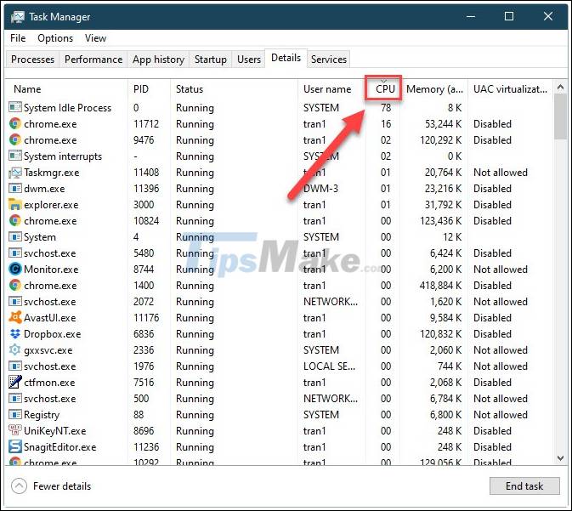Viewport: 572px width, 511px height.
Task: Open the View menu
Action: (x=95, y=38)
